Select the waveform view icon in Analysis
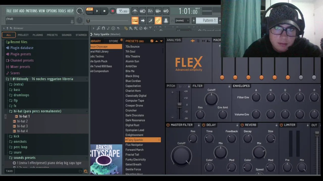This screenshot has height=181, width=323. (x=193, y=41)
